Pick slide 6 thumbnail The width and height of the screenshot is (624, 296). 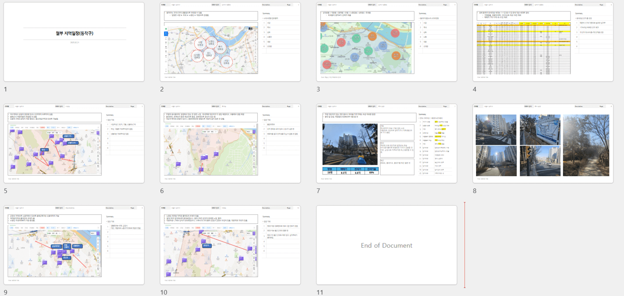point(230,143)
